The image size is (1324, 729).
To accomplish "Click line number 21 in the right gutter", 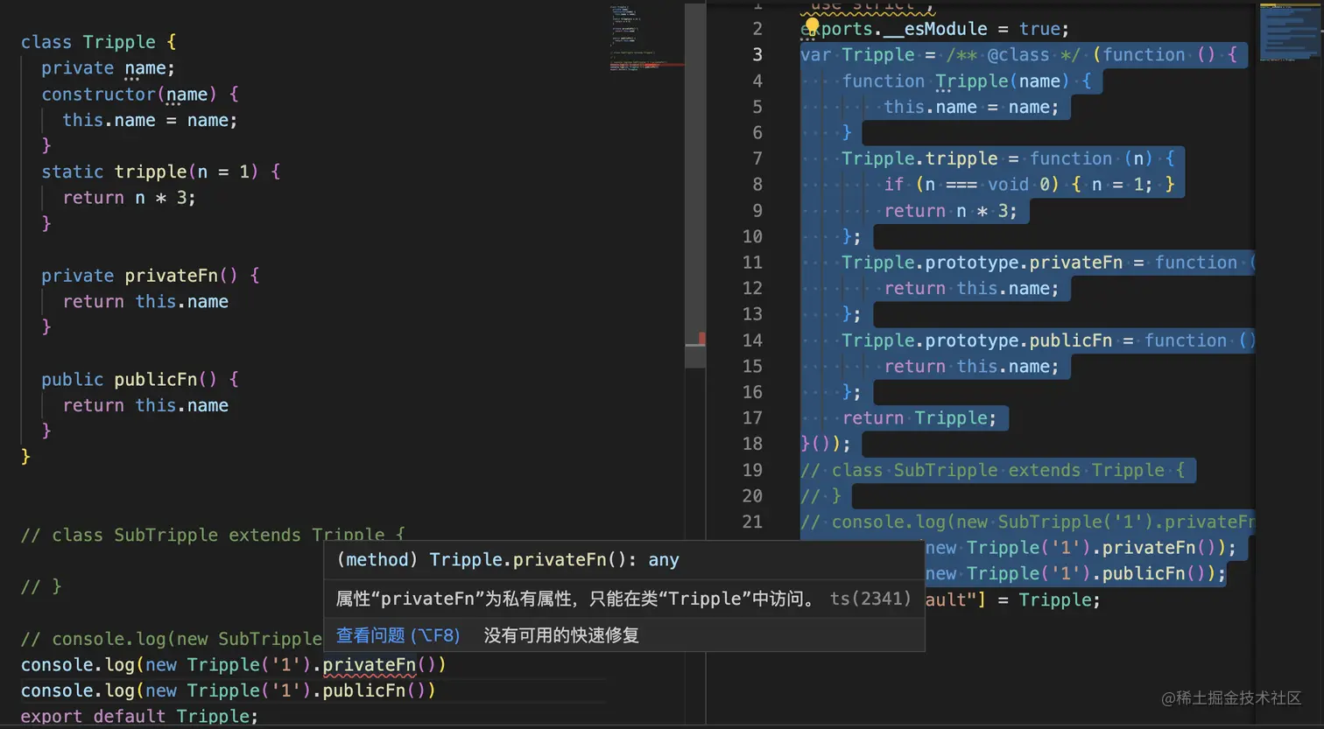I will click(752, 522).
